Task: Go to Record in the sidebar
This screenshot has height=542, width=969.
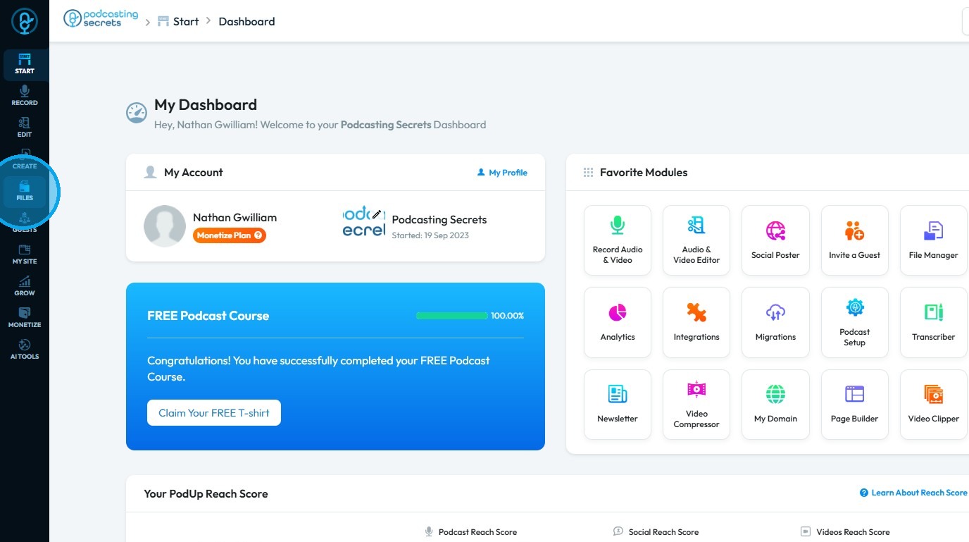Action: point(25,96)
